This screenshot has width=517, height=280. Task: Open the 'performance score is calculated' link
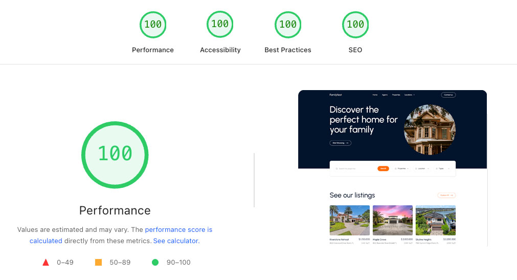(178, 230)
